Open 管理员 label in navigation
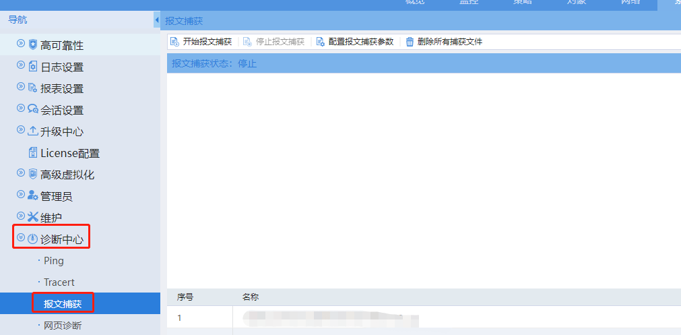Image resolution: width=681 pixels, height=335 pixels. [57, 196]
